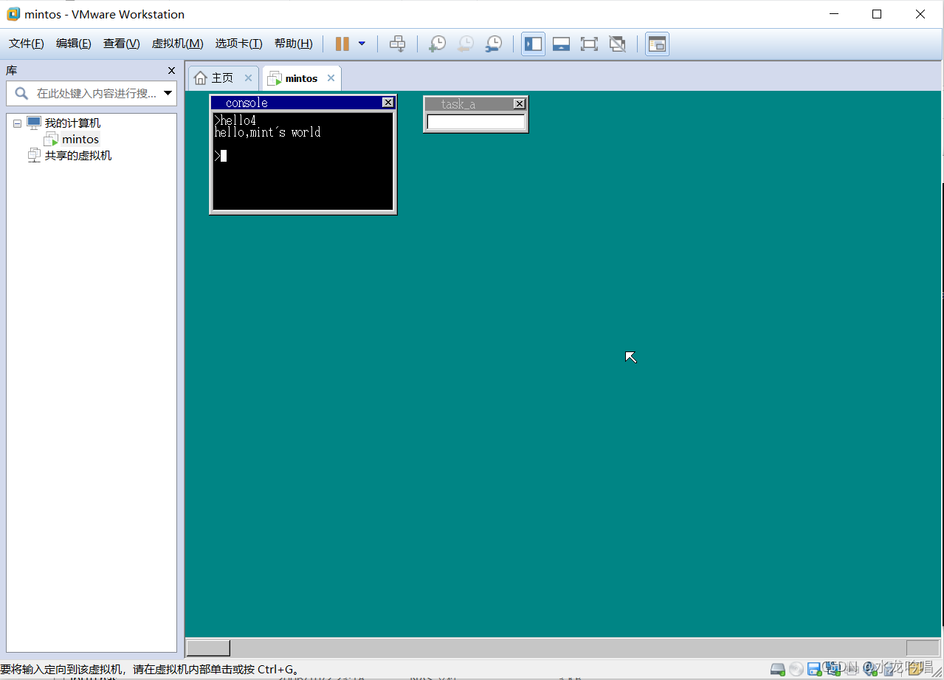Click the right block of the VM taskbar
The width and height of the screenshot is (944, 680).
click(923, 648)
